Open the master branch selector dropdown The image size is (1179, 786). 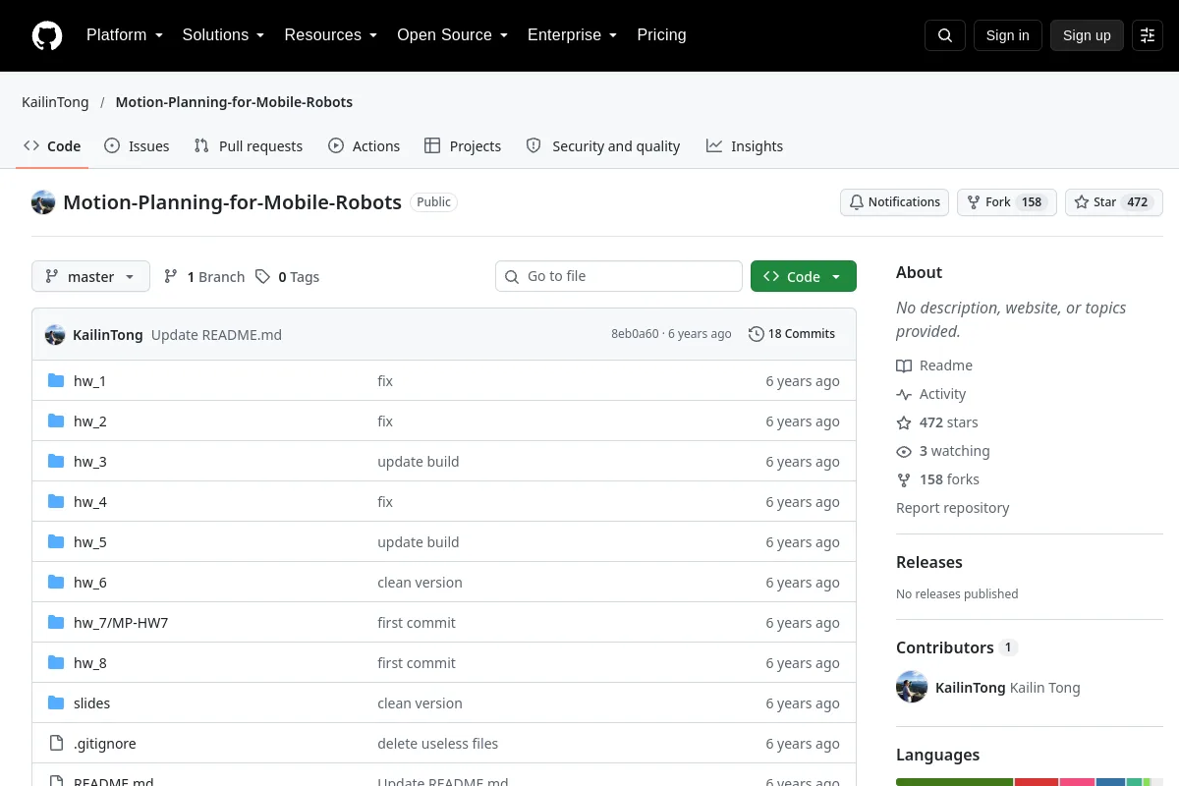[x=90, y=277]
